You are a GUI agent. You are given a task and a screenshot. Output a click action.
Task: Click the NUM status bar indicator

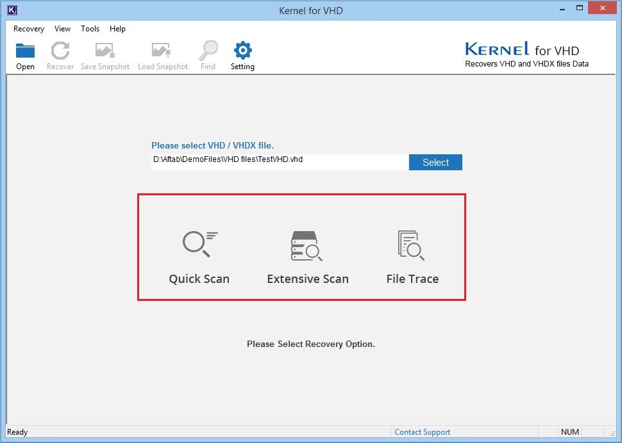coord(570,432)
